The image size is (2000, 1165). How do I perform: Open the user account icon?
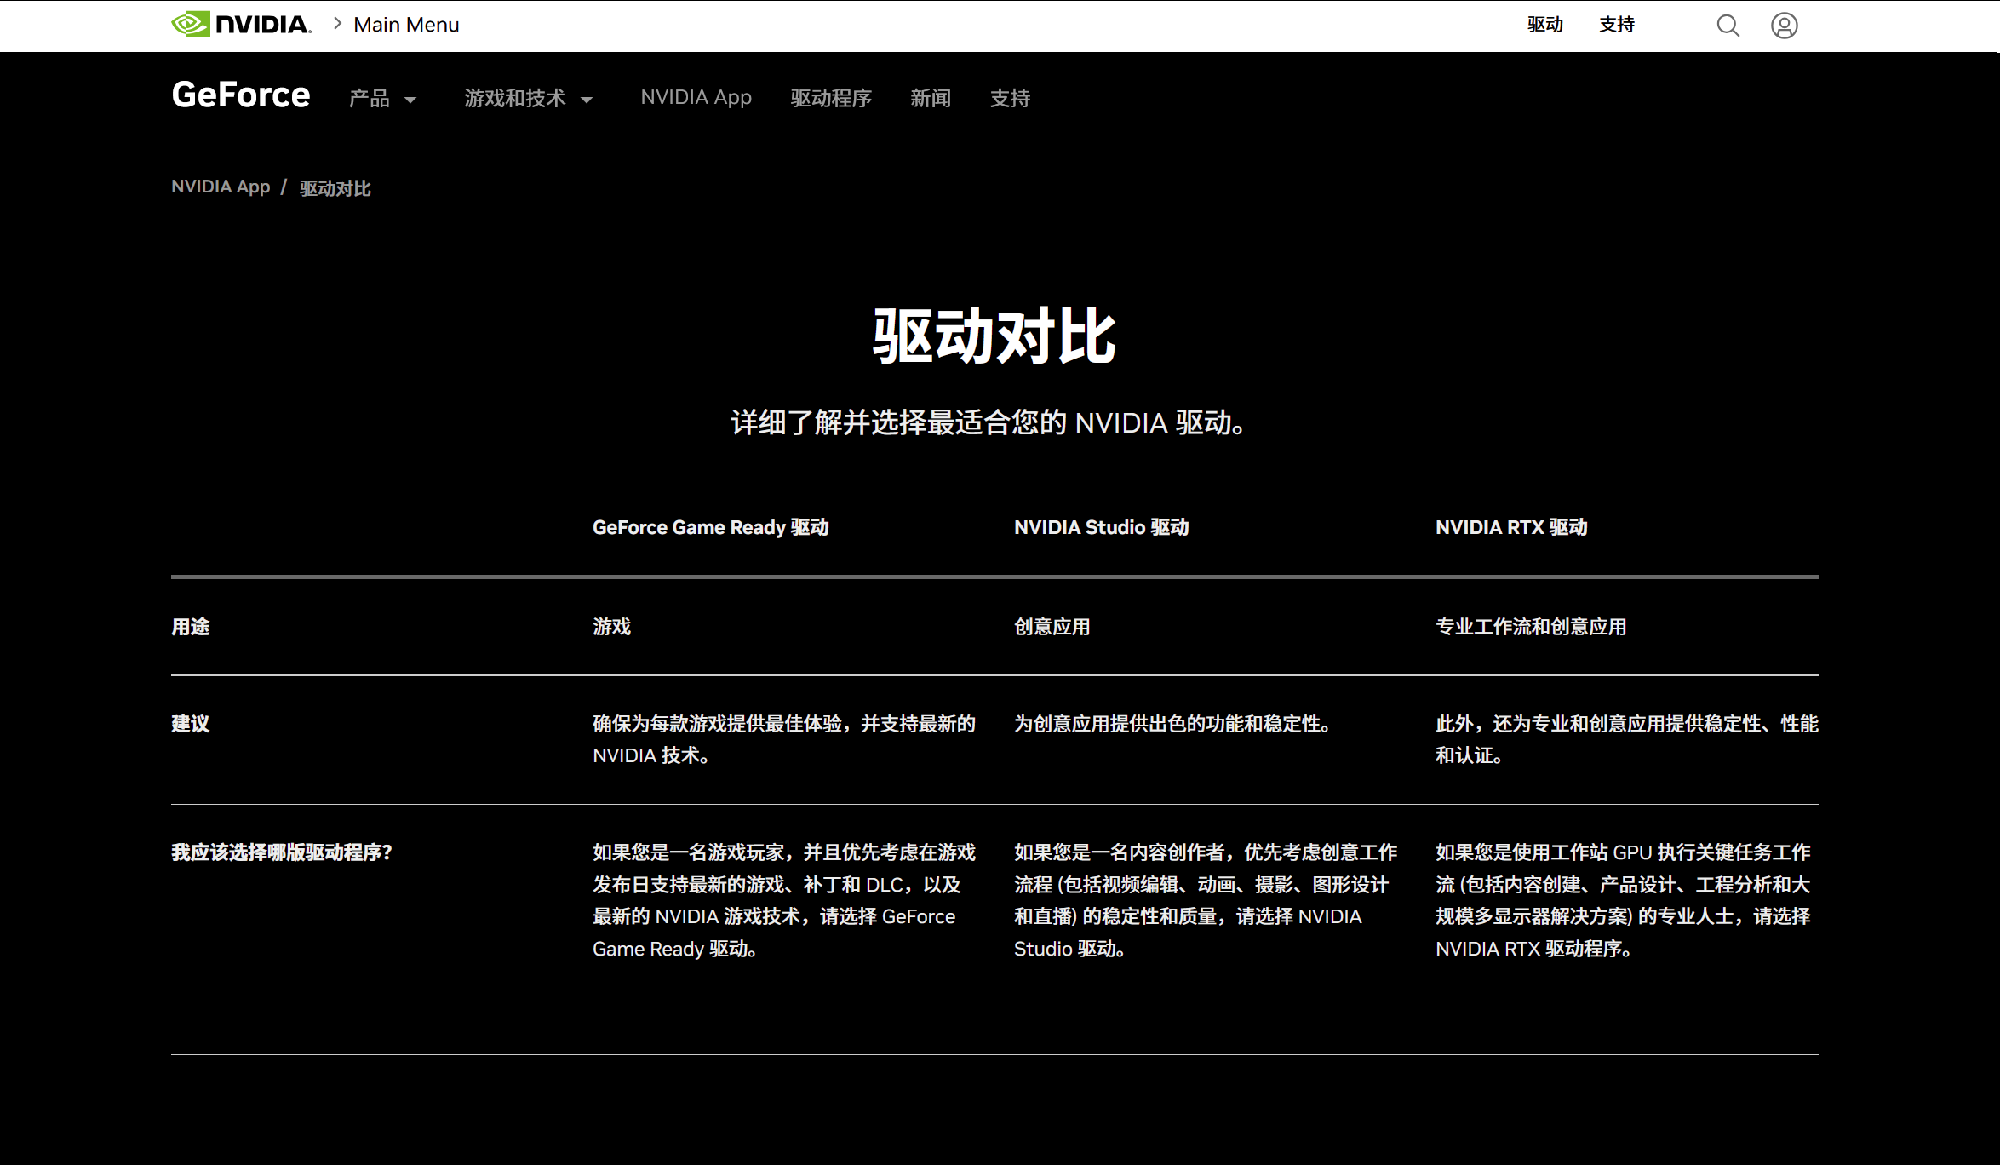pos(1784,26)
